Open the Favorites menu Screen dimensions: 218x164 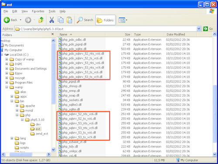point(38,11)
